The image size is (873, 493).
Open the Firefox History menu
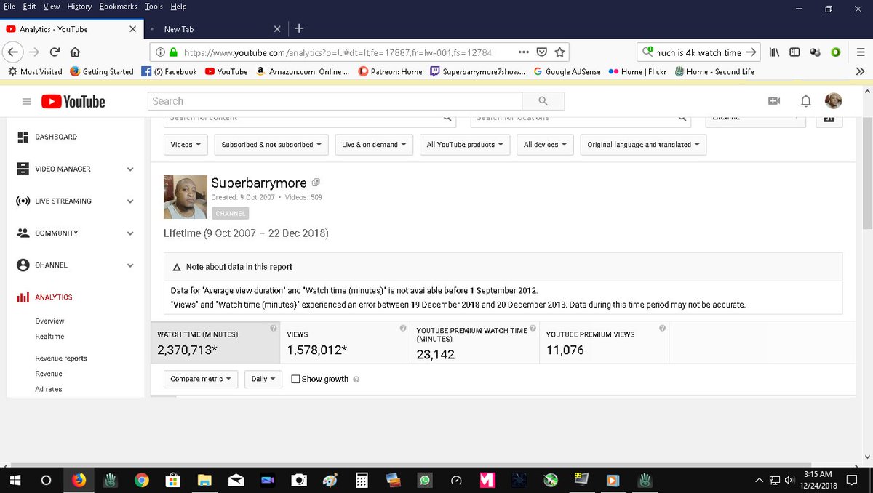point(79,7)
